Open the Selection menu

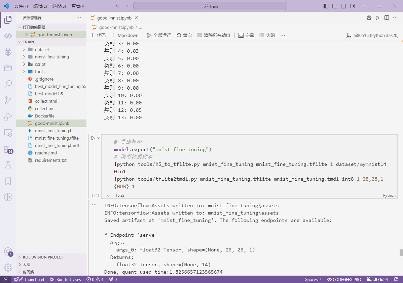pyautogui.click(x=59, y=6)
